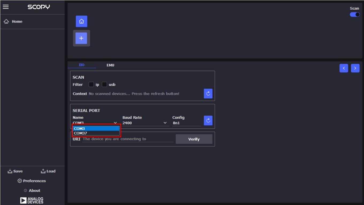The height and width of the screenshot is (205, 364).
Task: Select the blue Home device button
Action: [81, 22]
